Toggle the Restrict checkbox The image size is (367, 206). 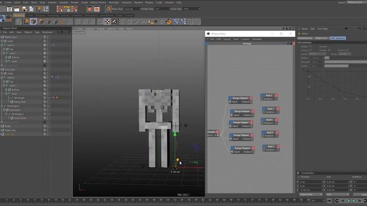point(348,50)
